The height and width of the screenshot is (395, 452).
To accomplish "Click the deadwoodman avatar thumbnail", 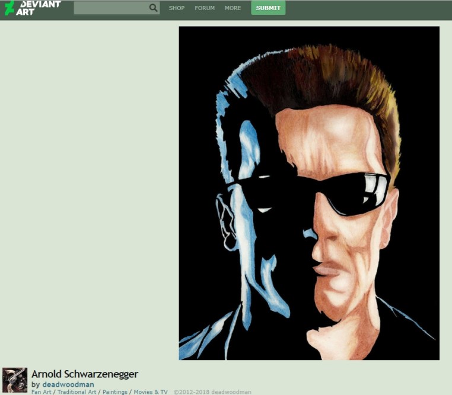I will pos(15,380).
